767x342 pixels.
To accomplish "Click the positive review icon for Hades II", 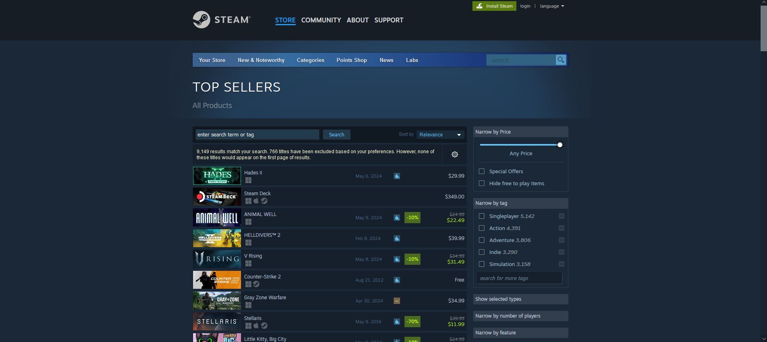I will pyautogui.click(x=396, y=176).
